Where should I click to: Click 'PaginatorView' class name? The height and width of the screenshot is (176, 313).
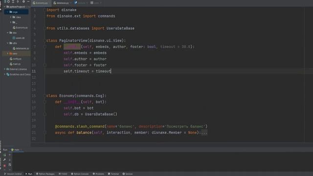[x=73, y=41]
